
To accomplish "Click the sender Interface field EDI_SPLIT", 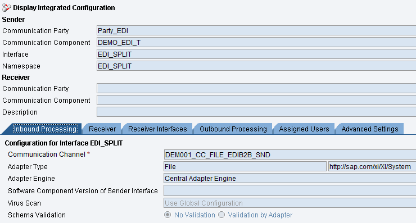I will point(256,54).
